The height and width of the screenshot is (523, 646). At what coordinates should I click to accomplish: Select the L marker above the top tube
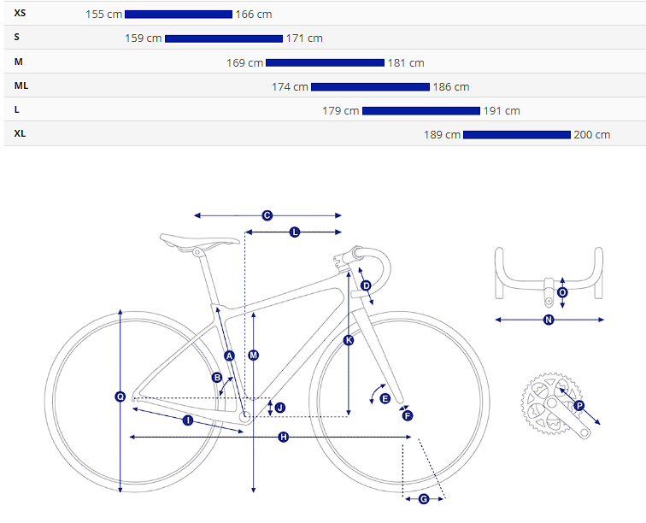click(295, 232)
